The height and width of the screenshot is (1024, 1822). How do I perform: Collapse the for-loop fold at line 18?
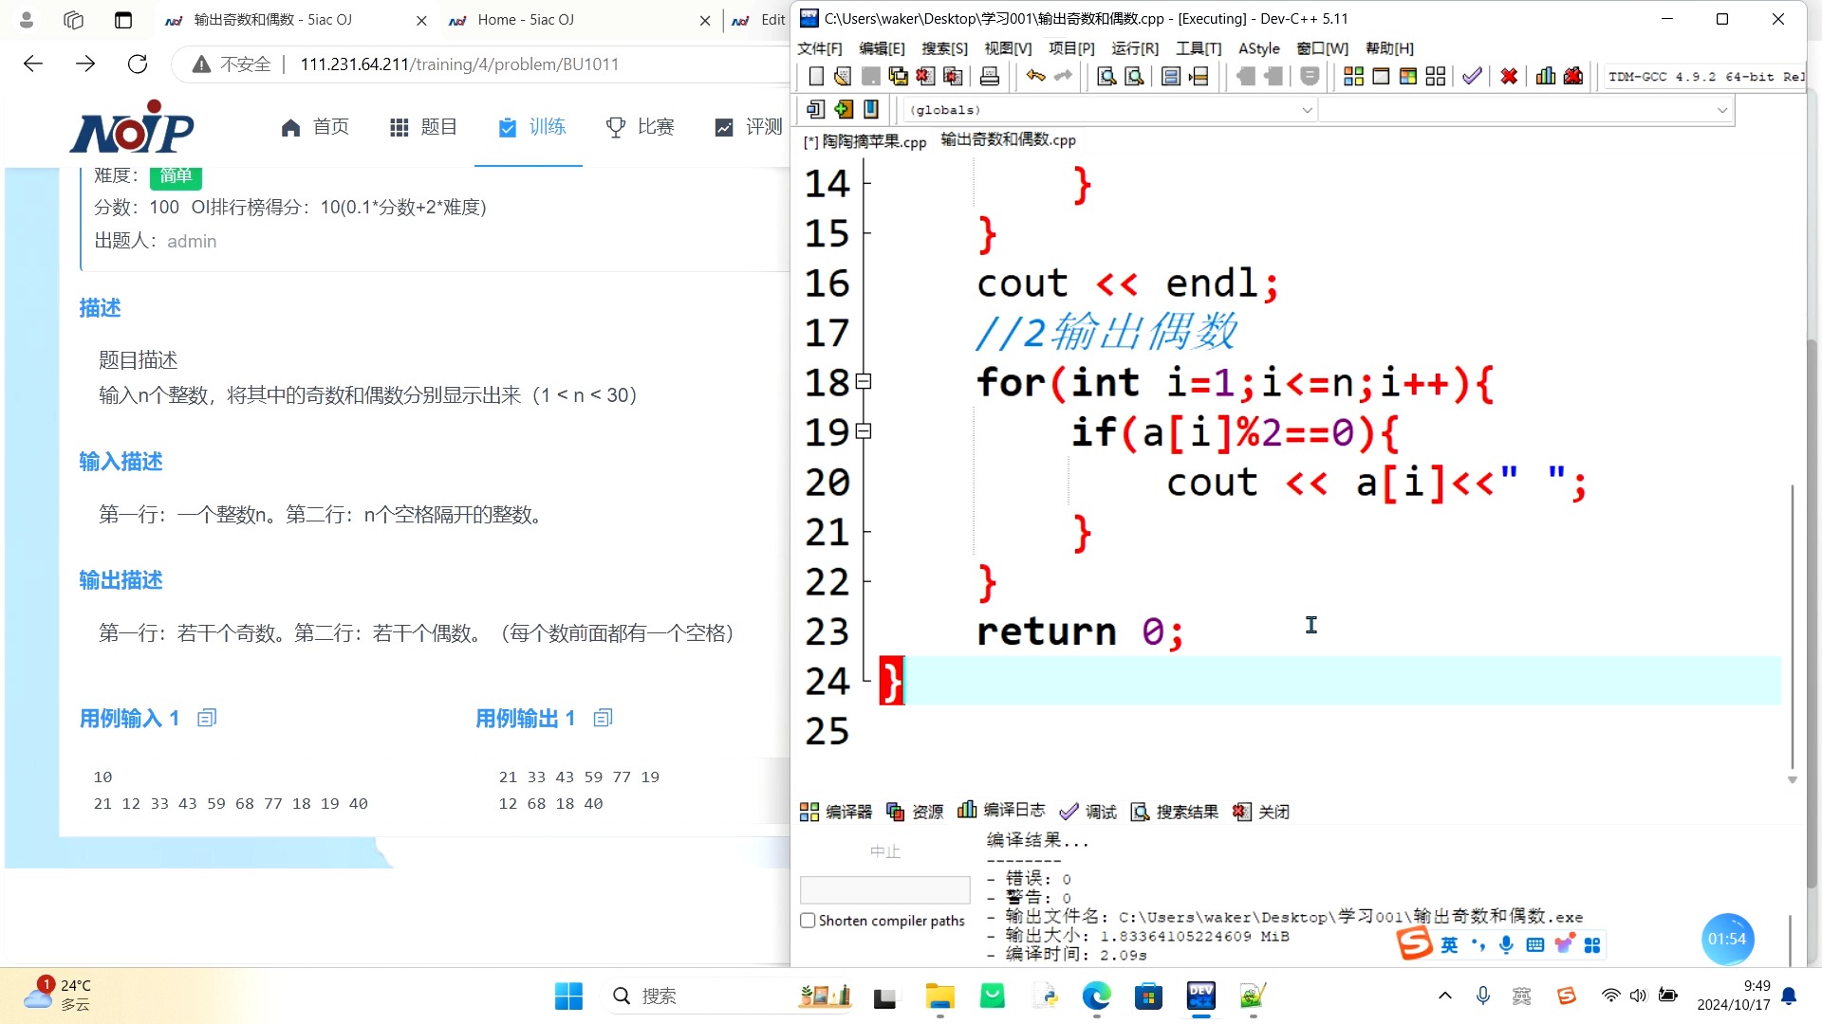pos(864,381)
